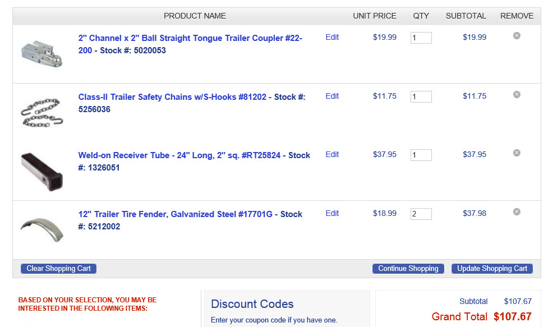Remove the Trailer Tire Fender item
548x327 pixels.
517,211
